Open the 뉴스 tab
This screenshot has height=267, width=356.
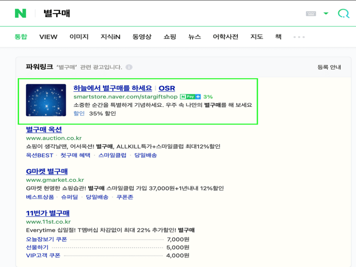click(195, 37)
